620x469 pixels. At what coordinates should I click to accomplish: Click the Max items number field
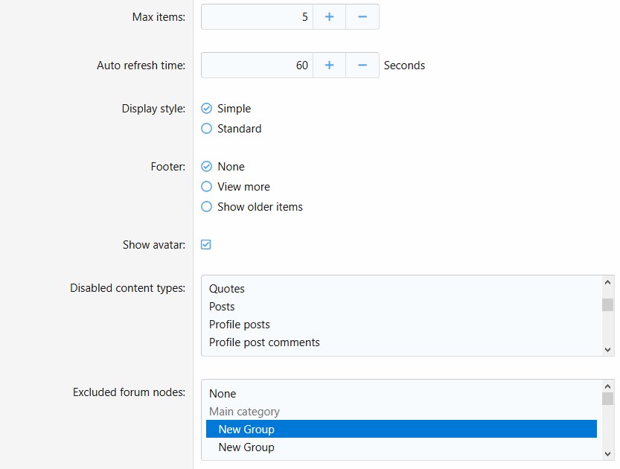click(257, 16)
